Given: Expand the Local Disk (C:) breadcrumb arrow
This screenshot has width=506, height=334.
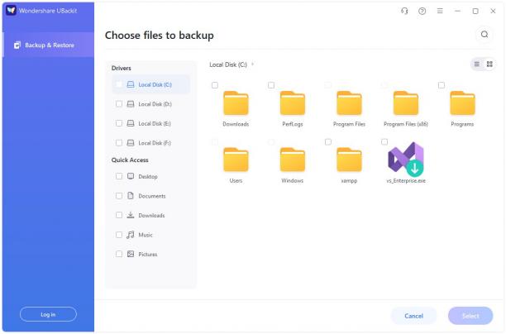Looking at the screenshot, I should tap(253, 64).
